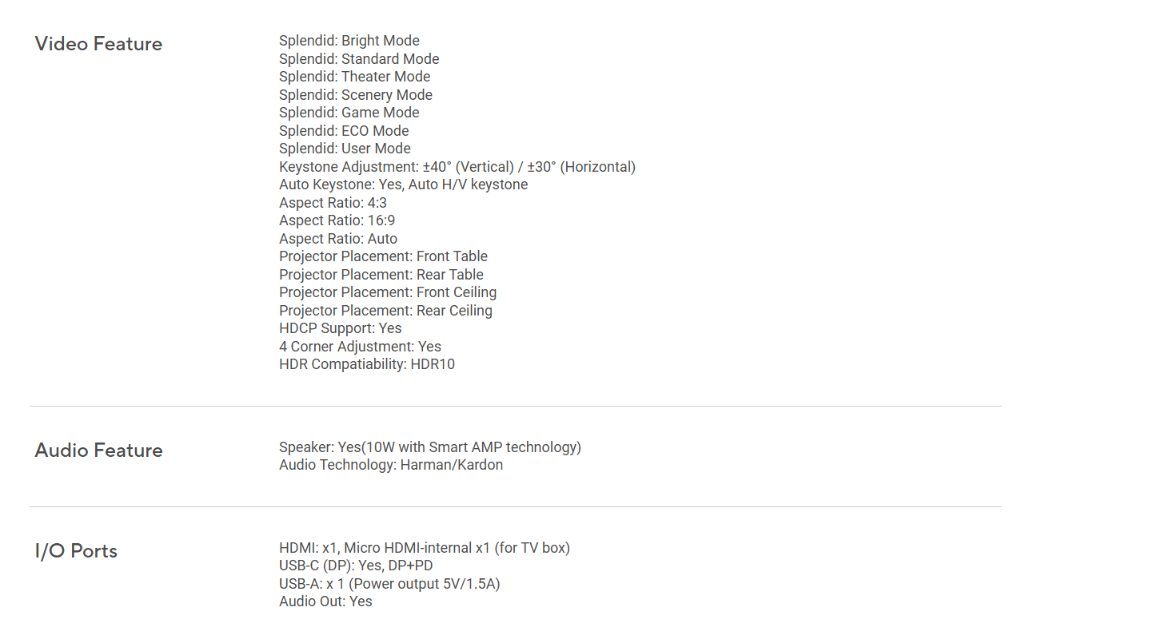Click the I/O Ports section heading
Screen dimensions: 1149x643
76,551
